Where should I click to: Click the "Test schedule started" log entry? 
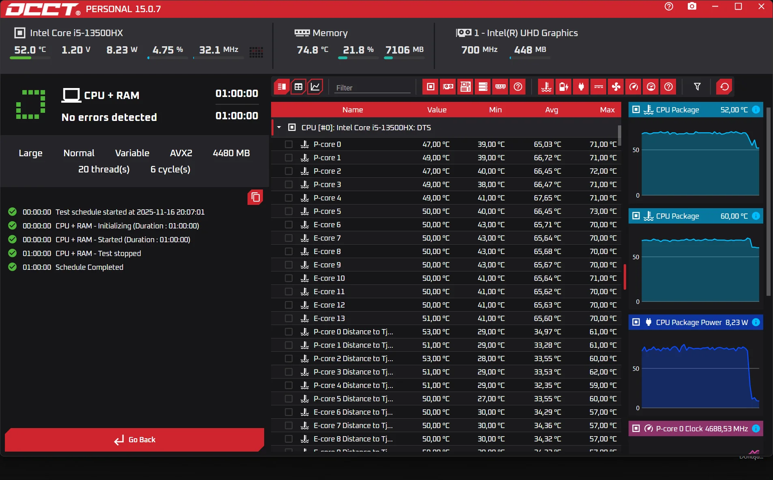click(x=130, y=212)
